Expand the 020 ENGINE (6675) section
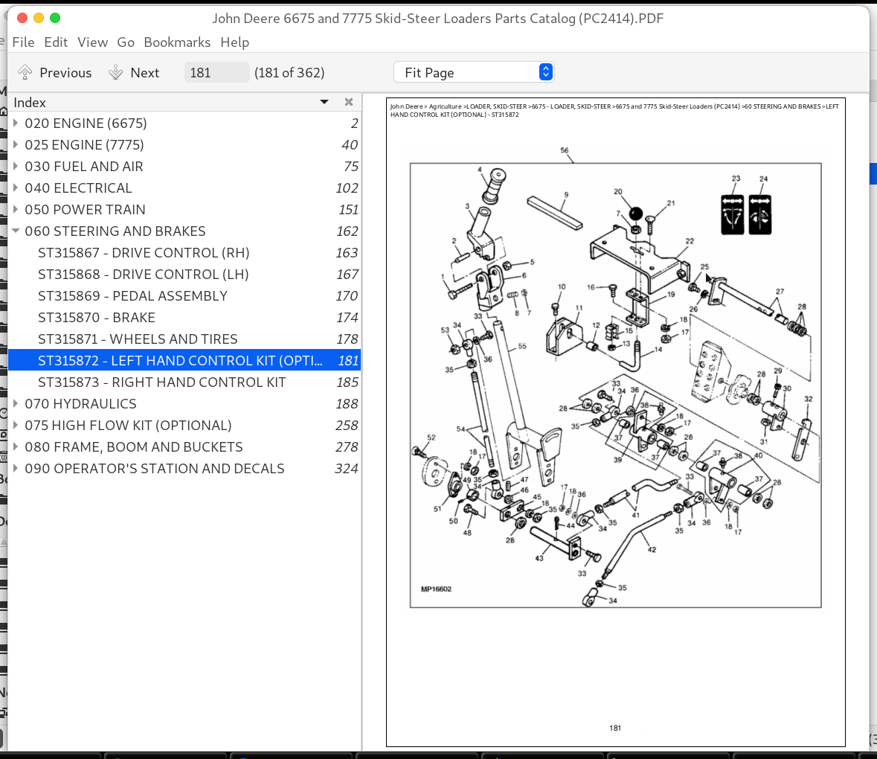 click(x=16, y=123)
